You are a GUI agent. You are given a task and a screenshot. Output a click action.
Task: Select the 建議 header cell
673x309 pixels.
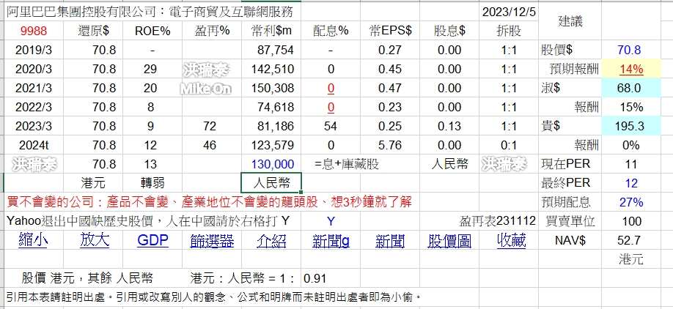pyautogui.click(x=570, y=21)
